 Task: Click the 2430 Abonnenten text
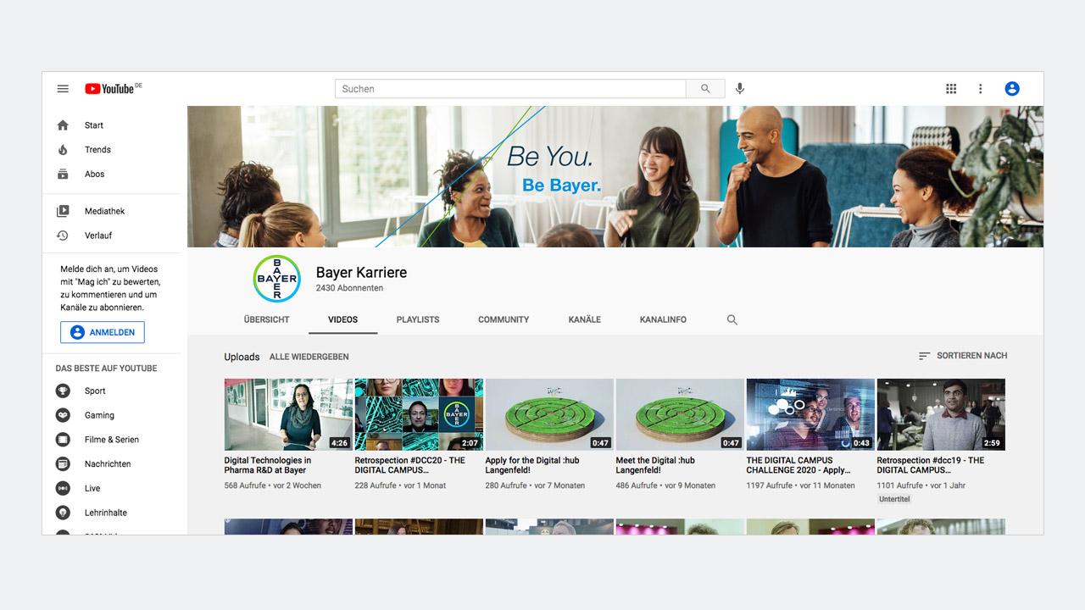point(349,288)
